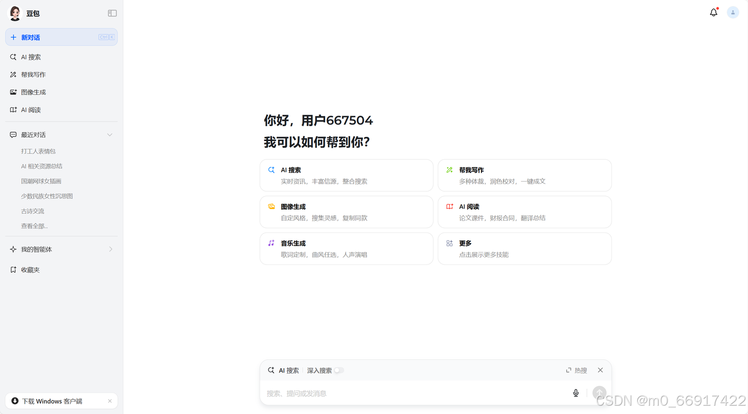
Task: Click the AI 阅读 card book icon
Action: point(449,206)
